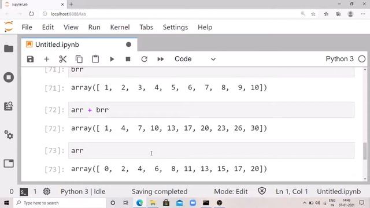This screenshot has height=208, width=370.
Task: Restart kernel and run all cells icon
Action: click(x=161, y=59)
